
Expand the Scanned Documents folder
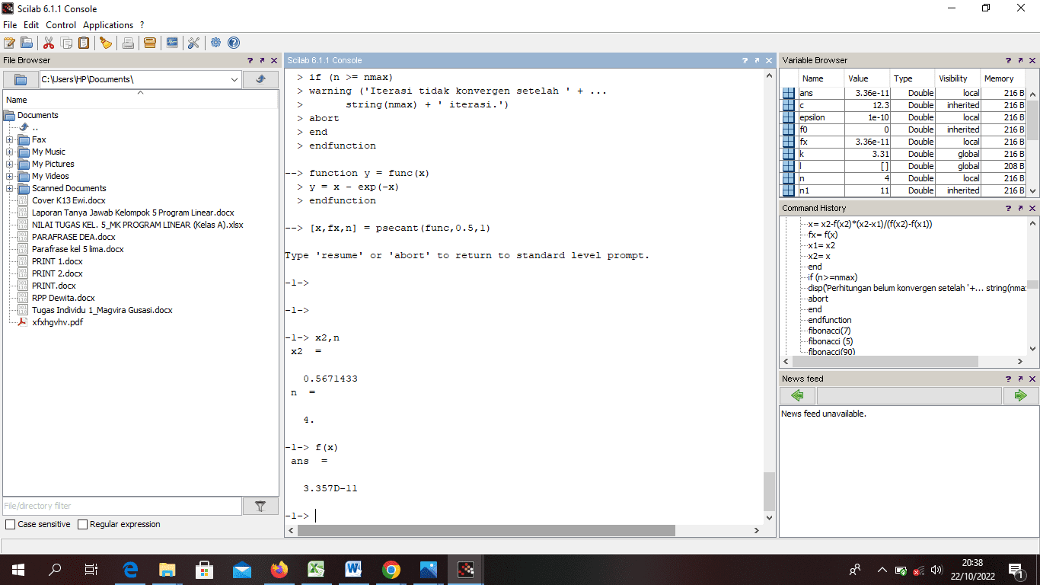coord(9,188)
